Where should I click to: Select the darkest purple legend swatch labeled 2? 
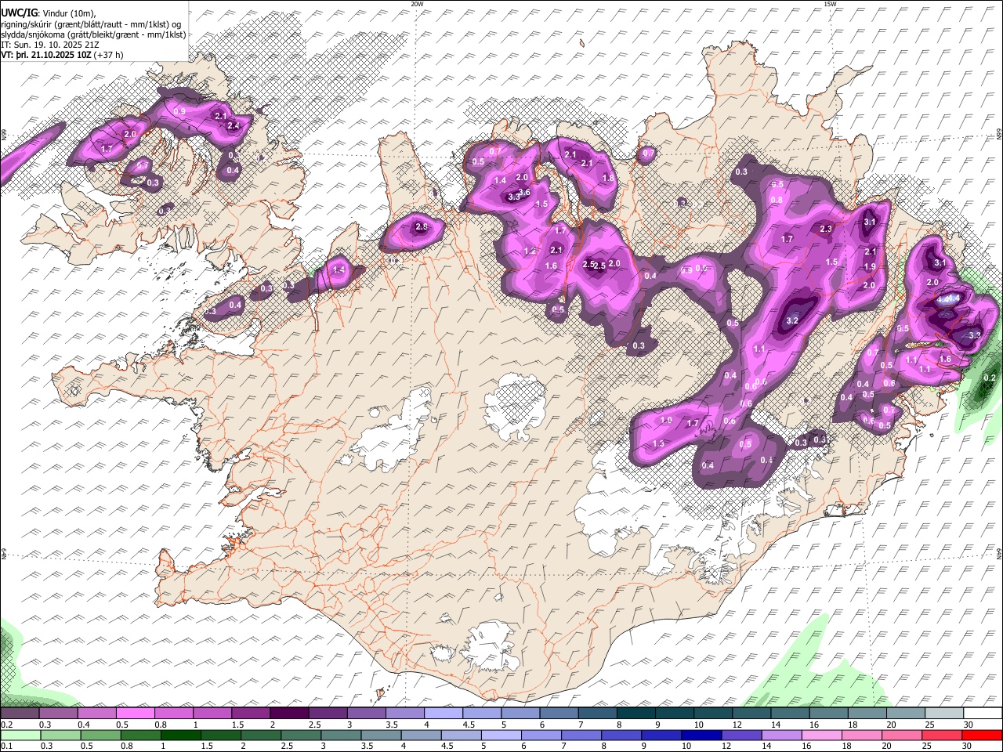point(289,713)
